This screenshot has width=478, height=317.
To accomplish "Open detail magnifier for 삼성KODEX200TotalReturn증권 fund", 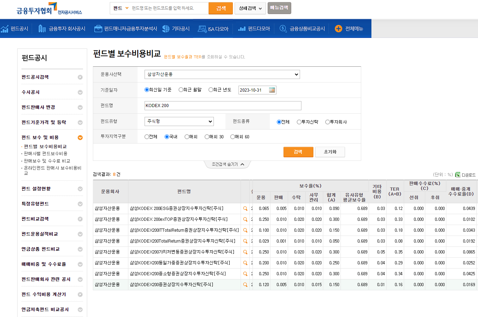I will click(245, 241).
